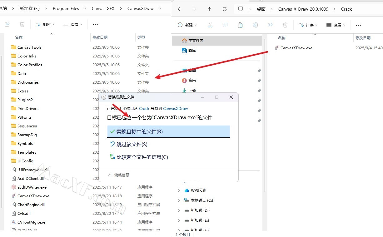Click the Color Inks folder icon
The height and width of the screenshot is (237, 383).
tap(13, 56)
